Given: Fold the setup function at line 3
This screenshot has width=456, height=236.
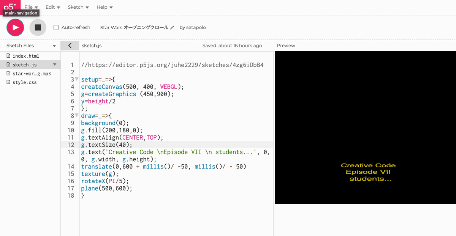Looking at the screenshot, I should [x=77, y=79].
